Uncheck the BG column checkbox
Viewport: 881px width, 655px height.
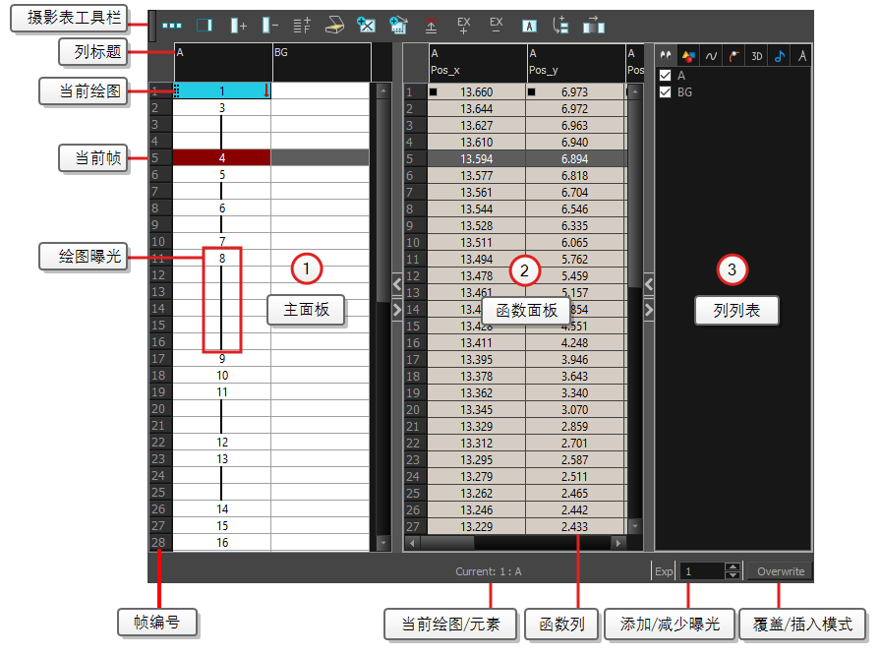(x=666, y=91)
